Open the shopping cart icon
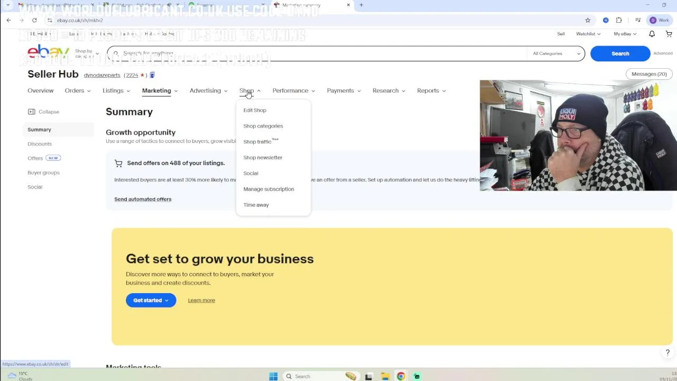The width and height of the screenshot is (677, 381). pyautogui.click(x=669, y=34)
